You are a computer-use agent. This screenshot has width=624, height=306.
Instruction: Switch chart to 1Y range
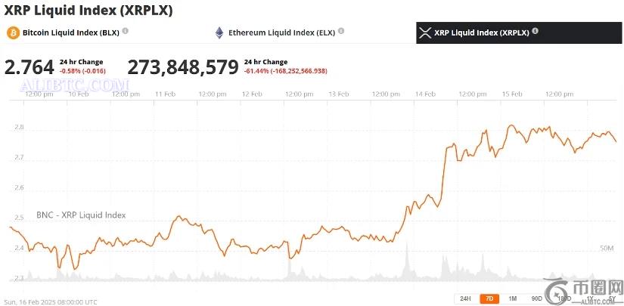590,298
